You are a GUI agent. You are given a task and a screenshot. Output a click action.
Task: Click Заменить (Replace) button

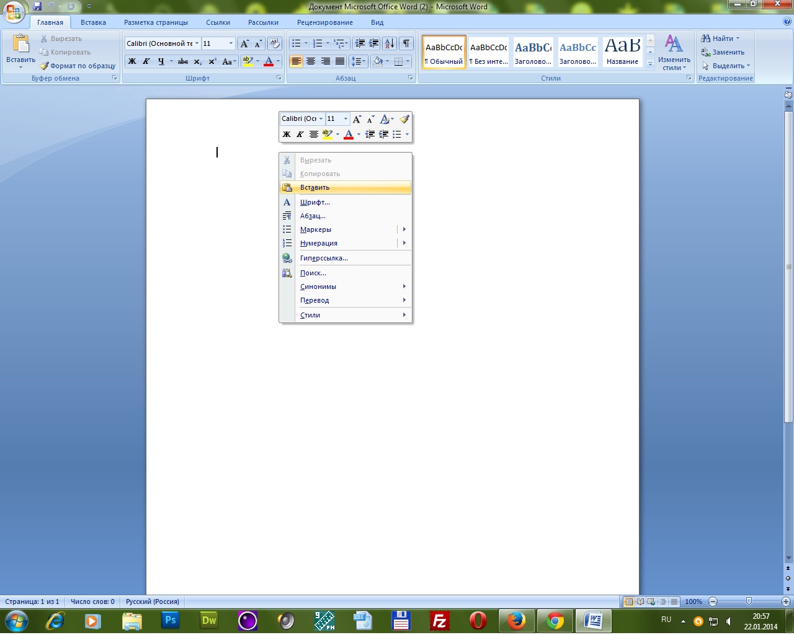click(723, 52)
